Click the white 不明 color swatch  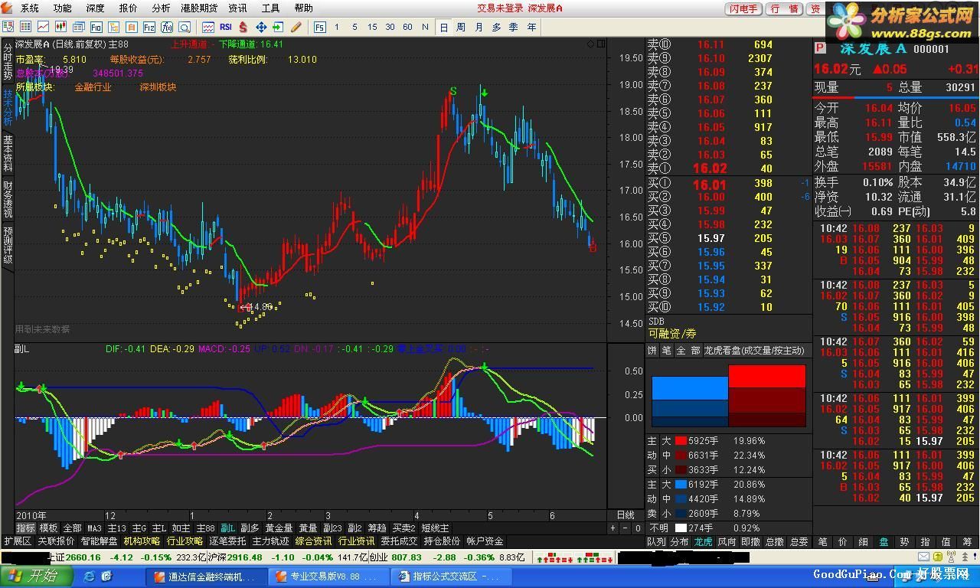tap(681, 528)
